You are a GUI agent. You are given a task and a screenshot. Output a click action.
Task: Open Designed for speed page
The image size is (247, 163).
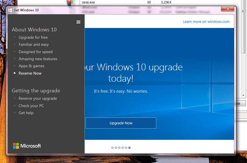tap(36, 52)
